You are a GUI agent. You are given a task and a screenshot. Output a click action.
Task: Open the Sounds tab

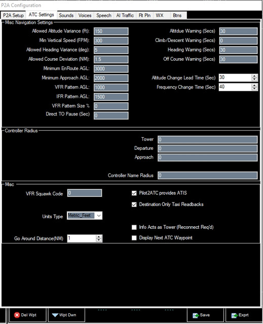pyautogui.click(x=66, y=15)
